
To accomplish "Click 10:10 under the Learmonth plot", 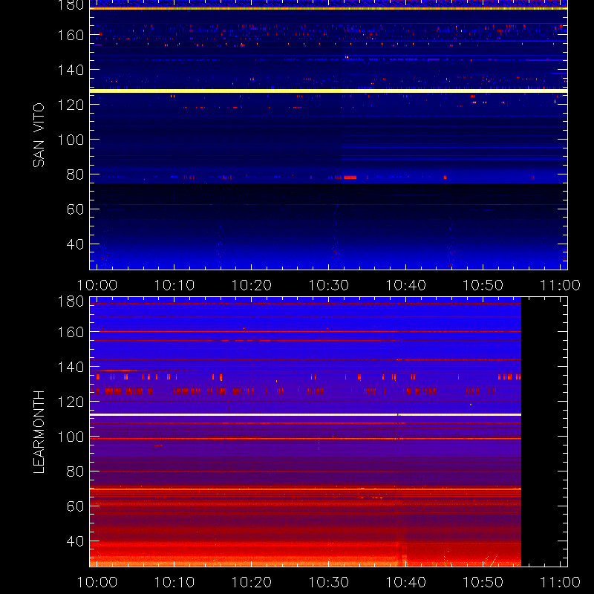I will click(174, 582).
